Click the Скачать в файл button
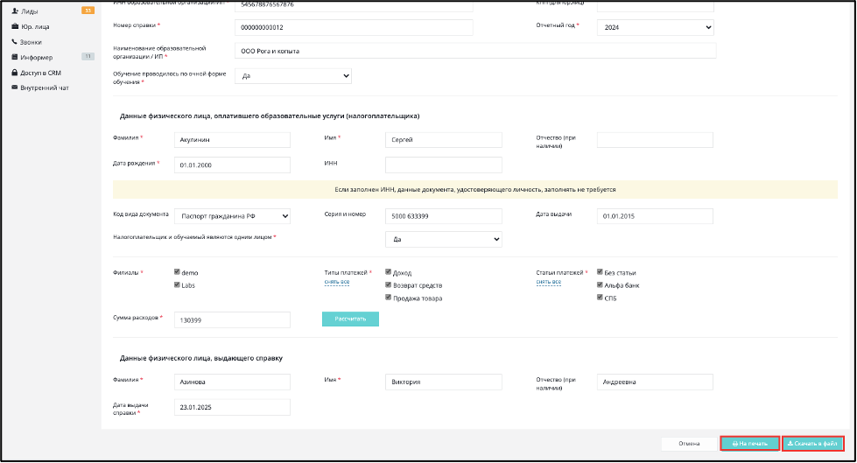The image size is (857, 463). pos(812,444)
